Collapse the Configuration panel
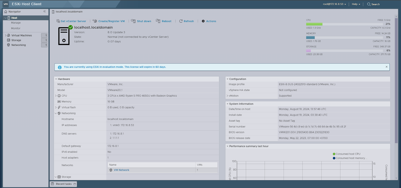 pyautogui.click(x=228, y=79)
